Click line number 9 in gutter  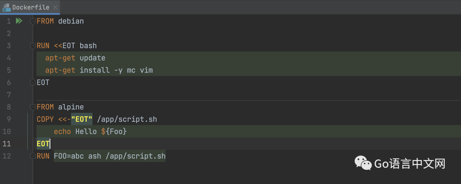(x=9, y=119)
